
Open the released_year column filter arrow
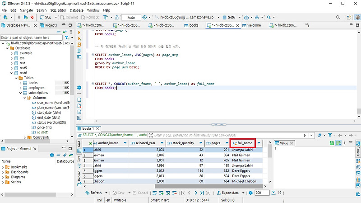pos(162,143)
